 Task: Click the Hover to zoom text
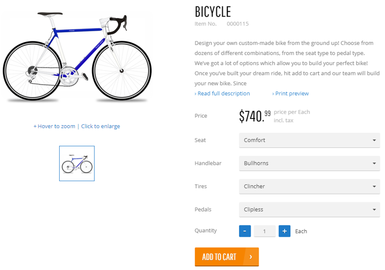[55, 126]
